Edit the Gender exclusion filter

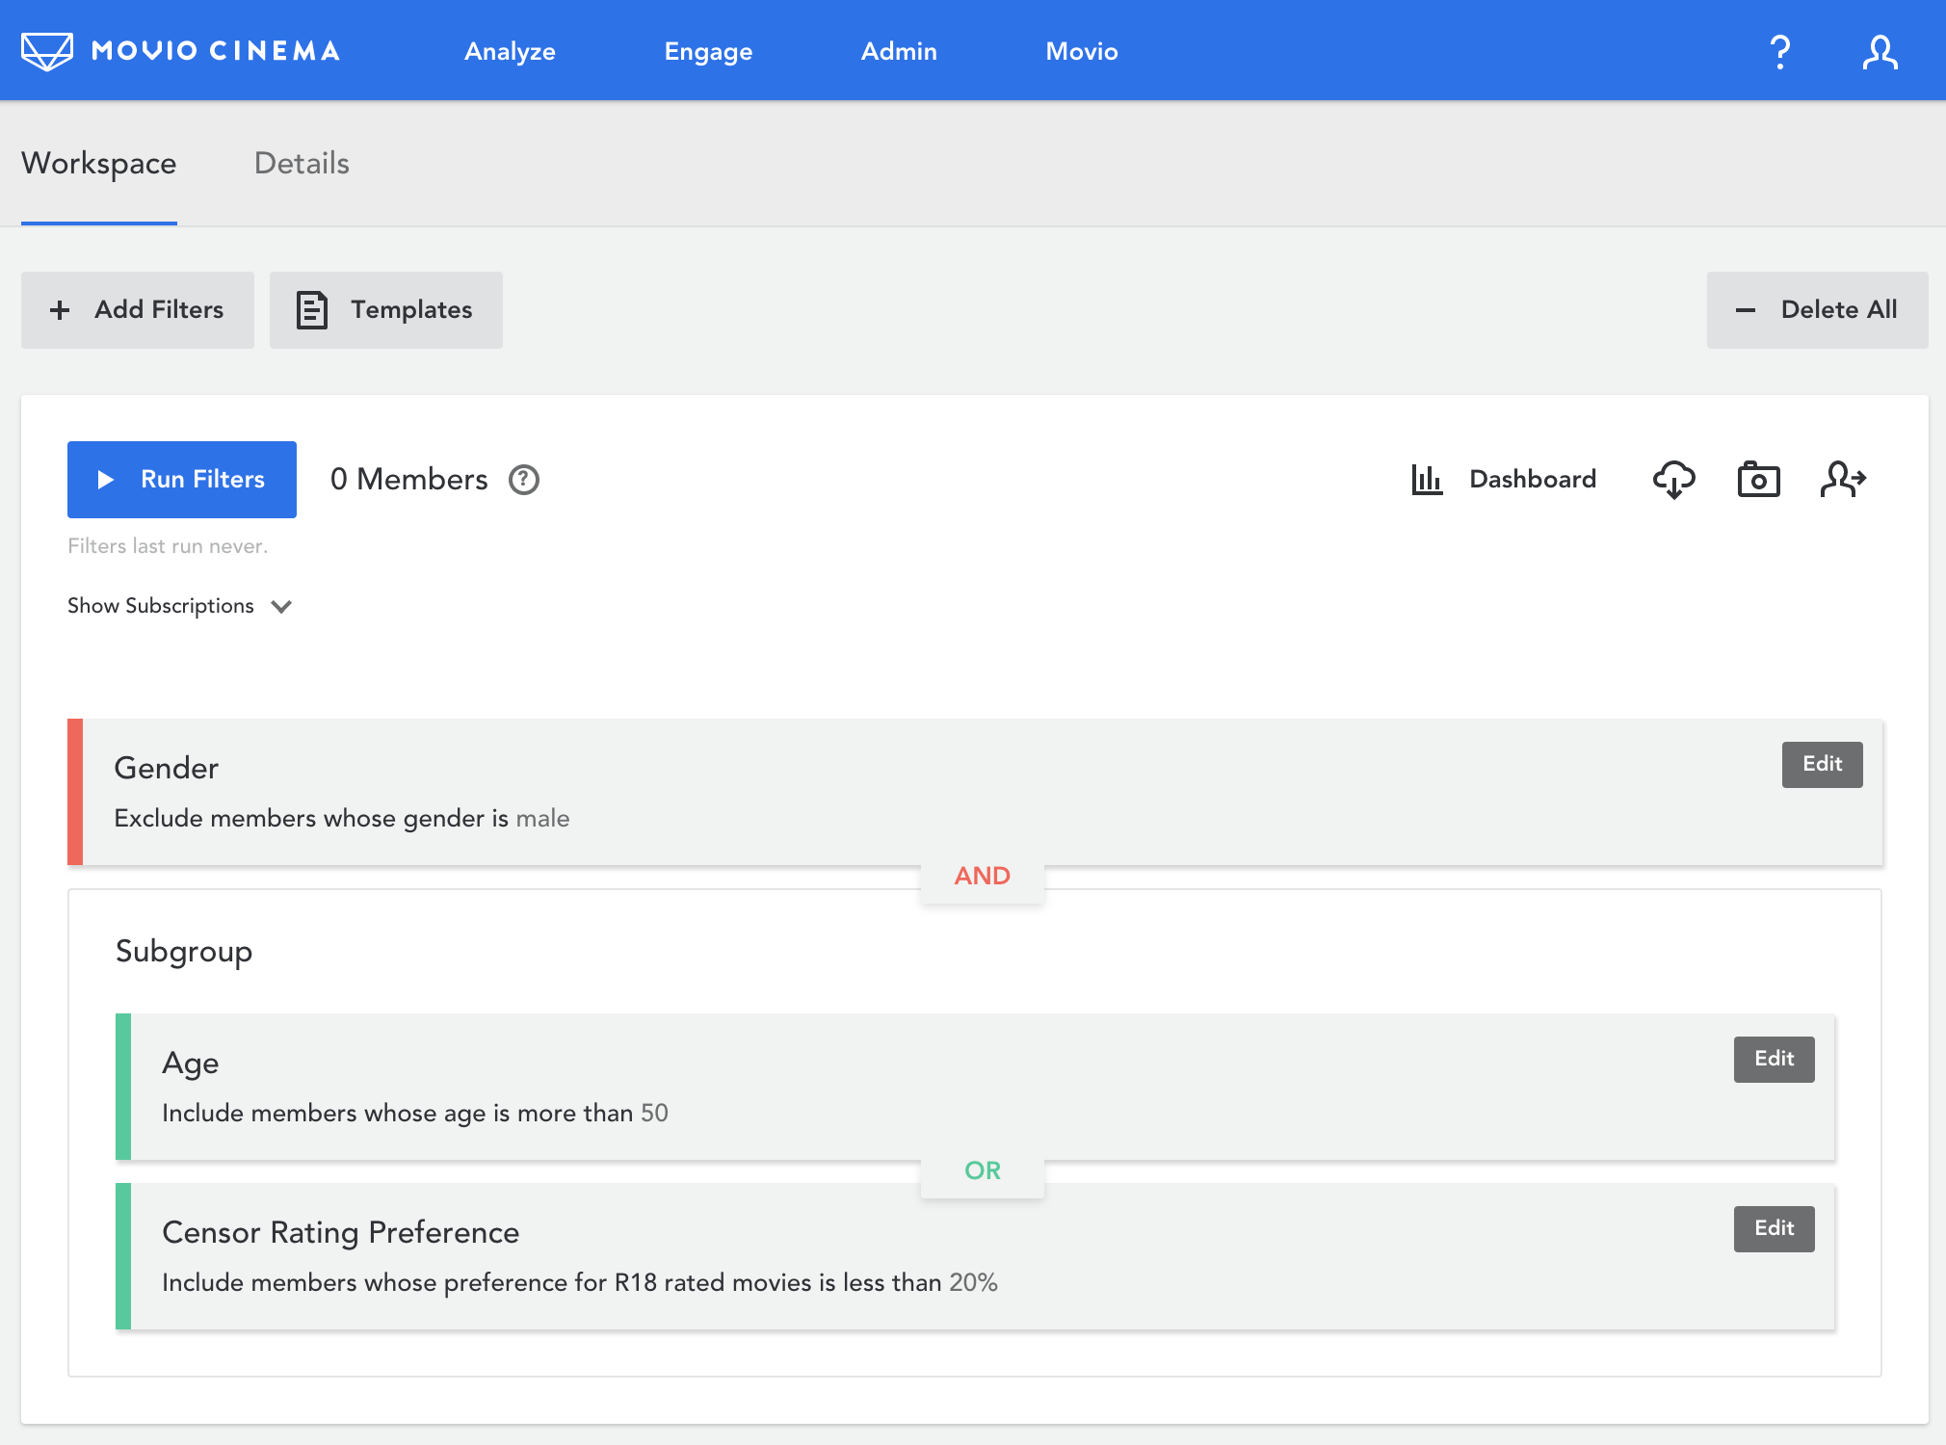[1821, 764]
